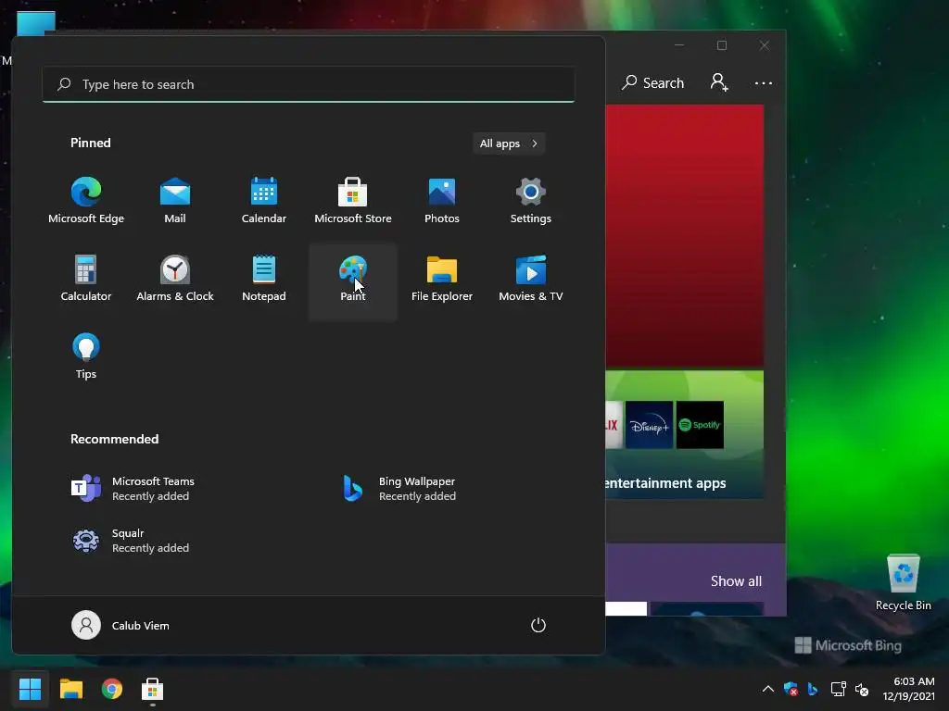The image size is (949, 711).
Task: Click the Bing tray icon
Action: click(x=813, y=689)
